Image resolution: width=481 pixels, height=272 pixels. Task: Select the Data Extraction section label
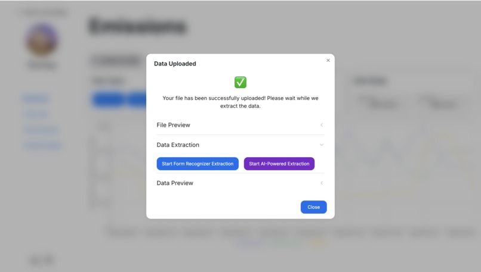pos(178,145)
